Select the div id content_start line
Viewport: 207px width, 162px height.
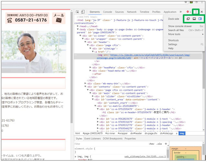click(117, 103)
